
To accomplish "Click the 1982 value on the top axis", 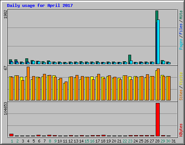I will pos(5,14).
